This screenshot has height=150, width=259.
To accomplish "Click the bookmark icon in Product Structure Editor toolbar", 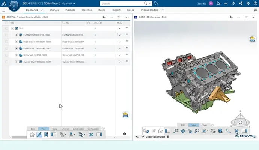I will [46, 135].
